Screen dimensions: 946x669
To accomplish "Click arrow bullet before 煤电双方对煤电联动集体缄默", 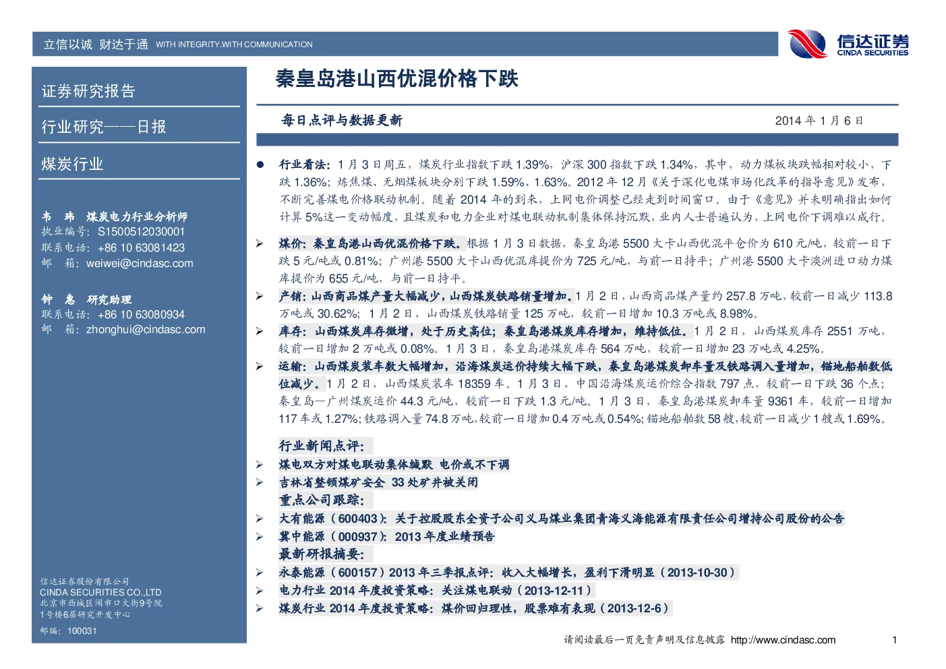I will click(260, 465).
